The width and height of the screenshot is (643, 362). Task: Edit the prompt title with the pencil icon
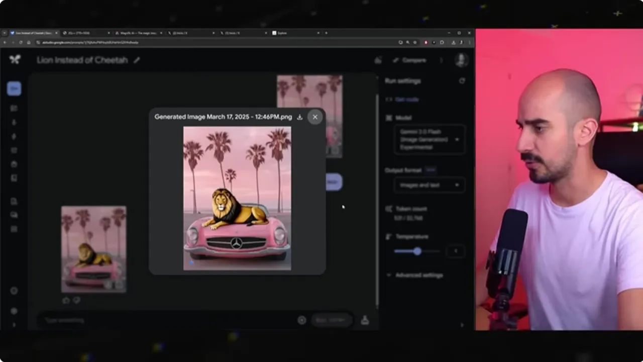click(x=137, y=60)
